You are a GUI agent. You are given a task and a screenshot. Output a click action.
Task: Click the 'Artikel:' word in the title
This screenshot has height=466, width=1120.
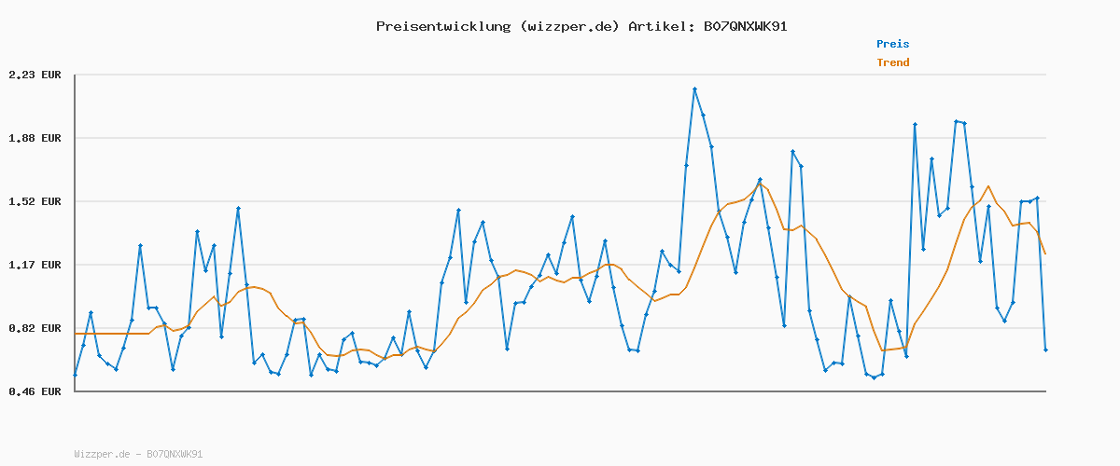(x=656, y=26)
